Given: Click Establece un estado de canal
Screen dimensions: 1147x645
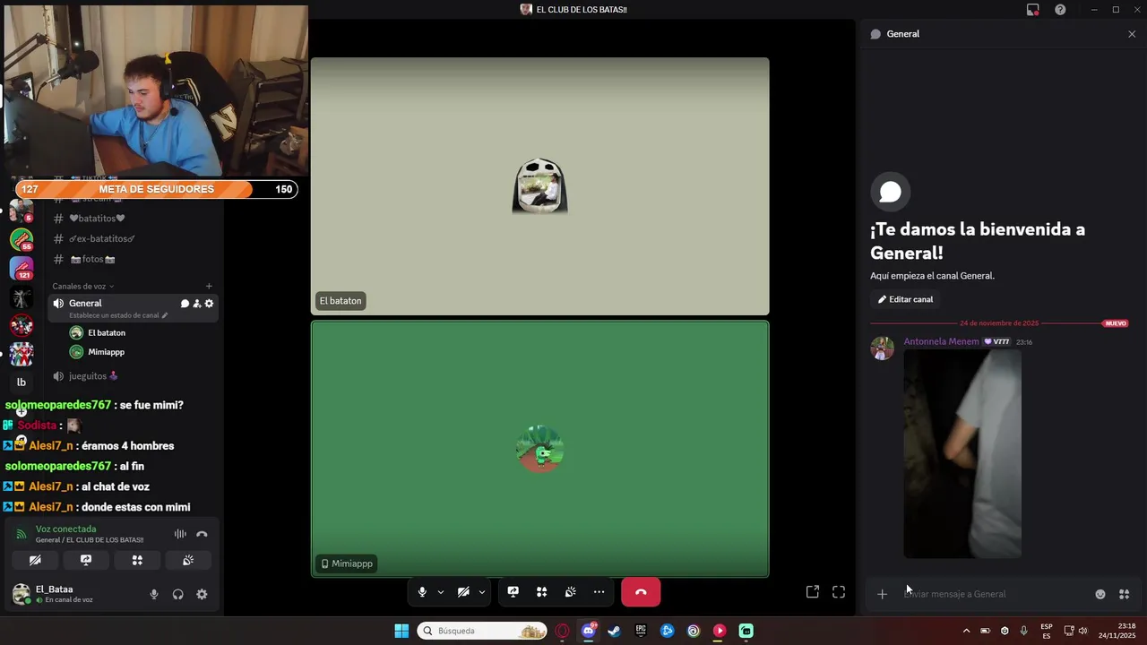Looking at the screenshot, I should tap(118, 315).
